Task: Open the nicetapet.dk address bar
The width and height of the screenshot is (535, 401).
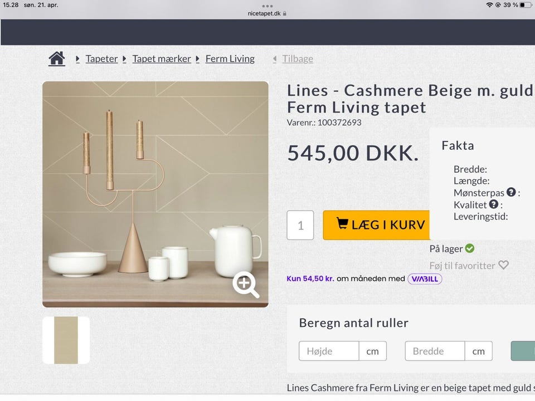Action: point(266,13)
